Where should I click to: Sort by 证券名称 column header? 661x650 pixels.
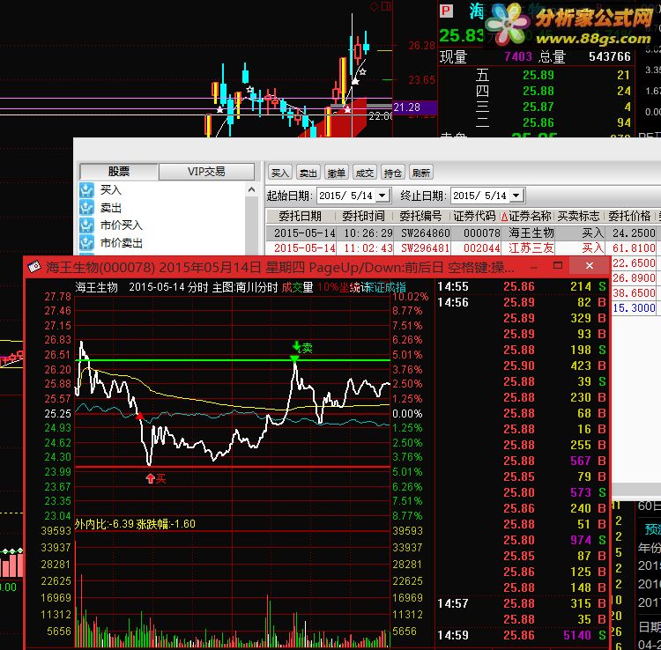click(x=530, y=217)
